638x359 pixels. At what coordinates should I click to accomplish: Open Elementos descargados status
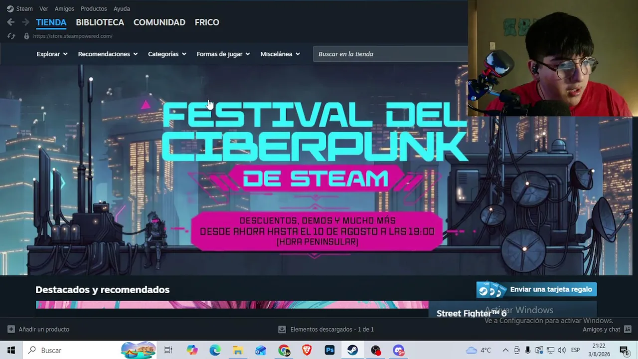[332, 329]
